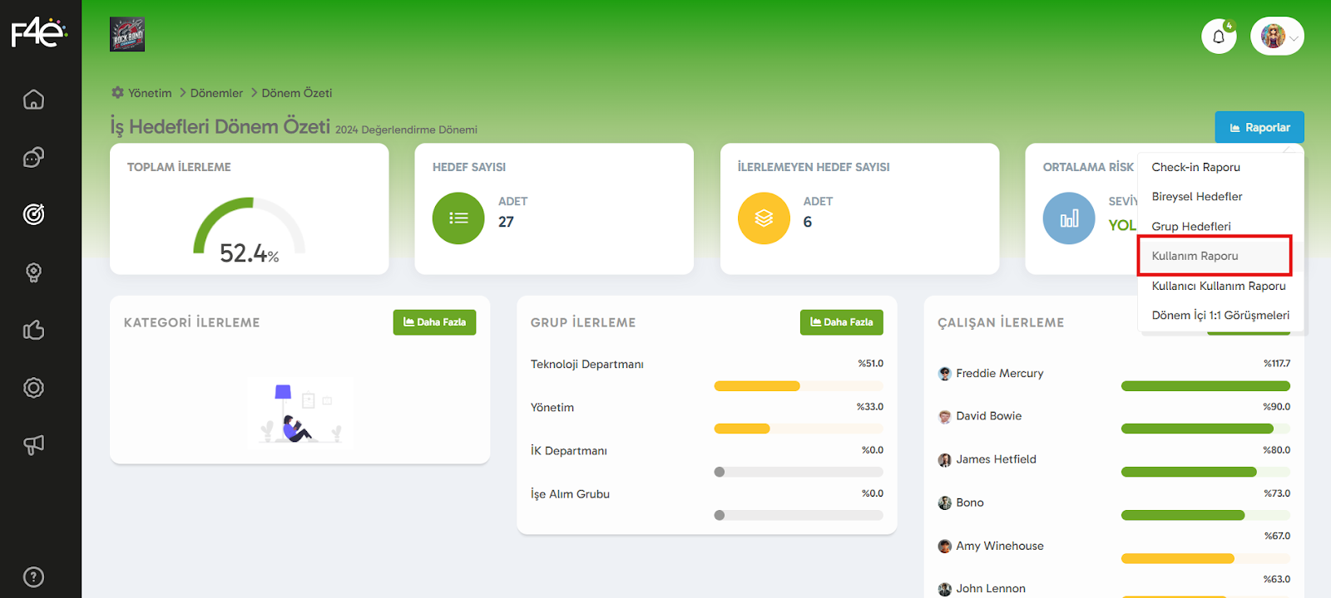
Task: Select Kullanım Raporu from menu
Action: (1195, 256)
